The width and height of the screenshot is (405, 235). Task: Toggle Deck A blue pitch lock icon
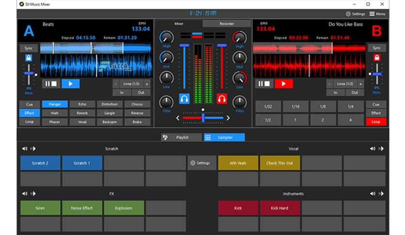point(29,57)
